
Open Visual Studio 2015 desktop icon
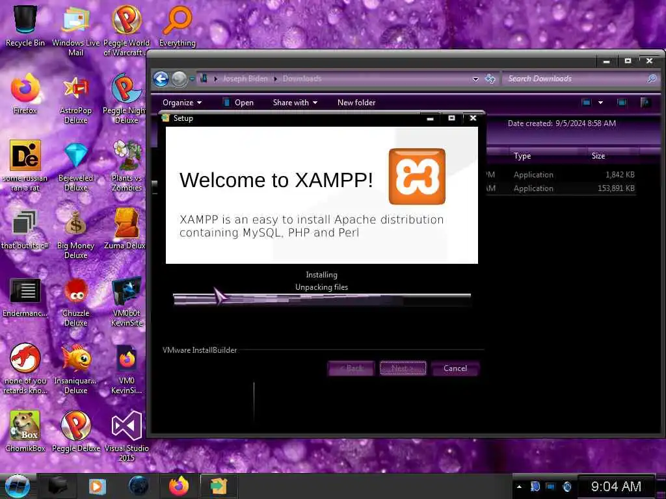point(127,435)
